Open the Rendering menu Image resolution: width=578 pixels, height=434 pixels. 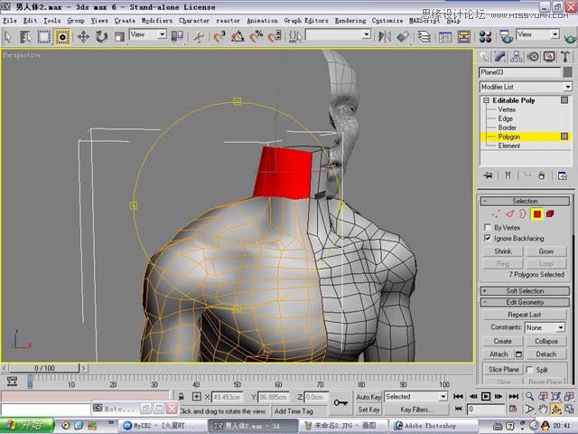(350, 21)
